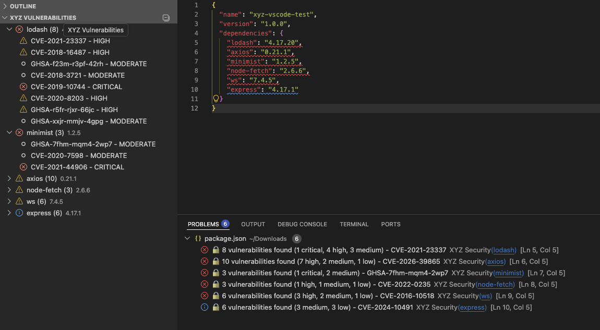The image size is (600, 330).
Task: Click warning icon beside CVE-2018-16487
Action: 23,52
